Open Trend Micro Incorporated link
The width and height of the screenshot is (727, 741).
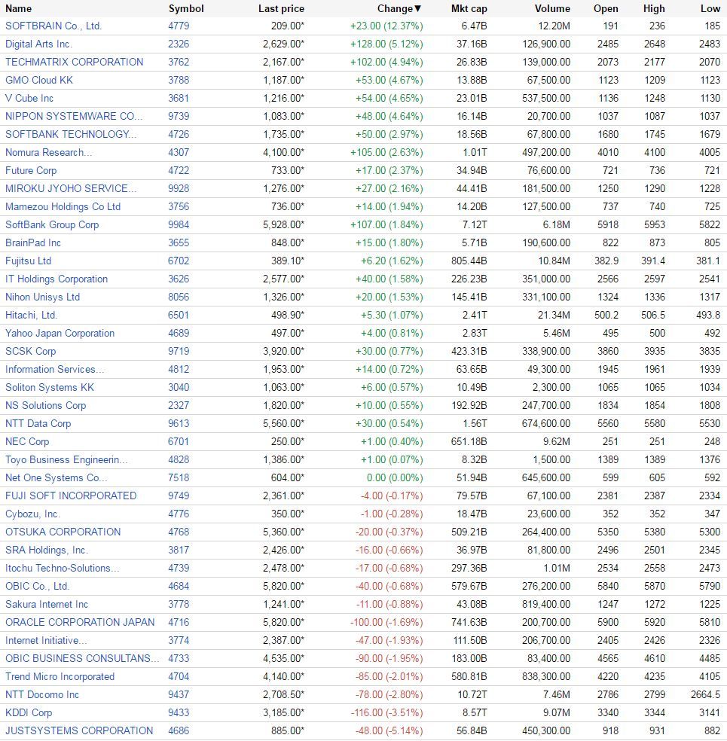pos(60,677)
